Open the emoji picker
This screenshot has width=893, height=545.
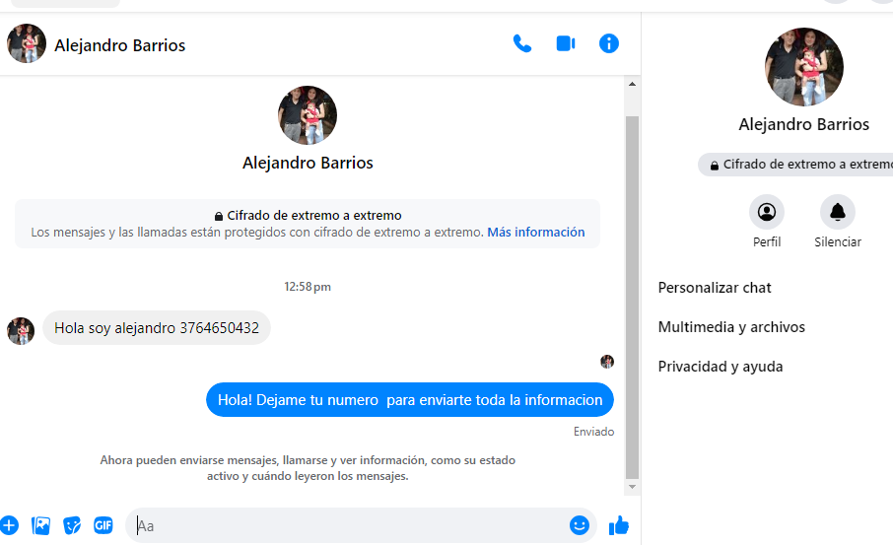579,525
